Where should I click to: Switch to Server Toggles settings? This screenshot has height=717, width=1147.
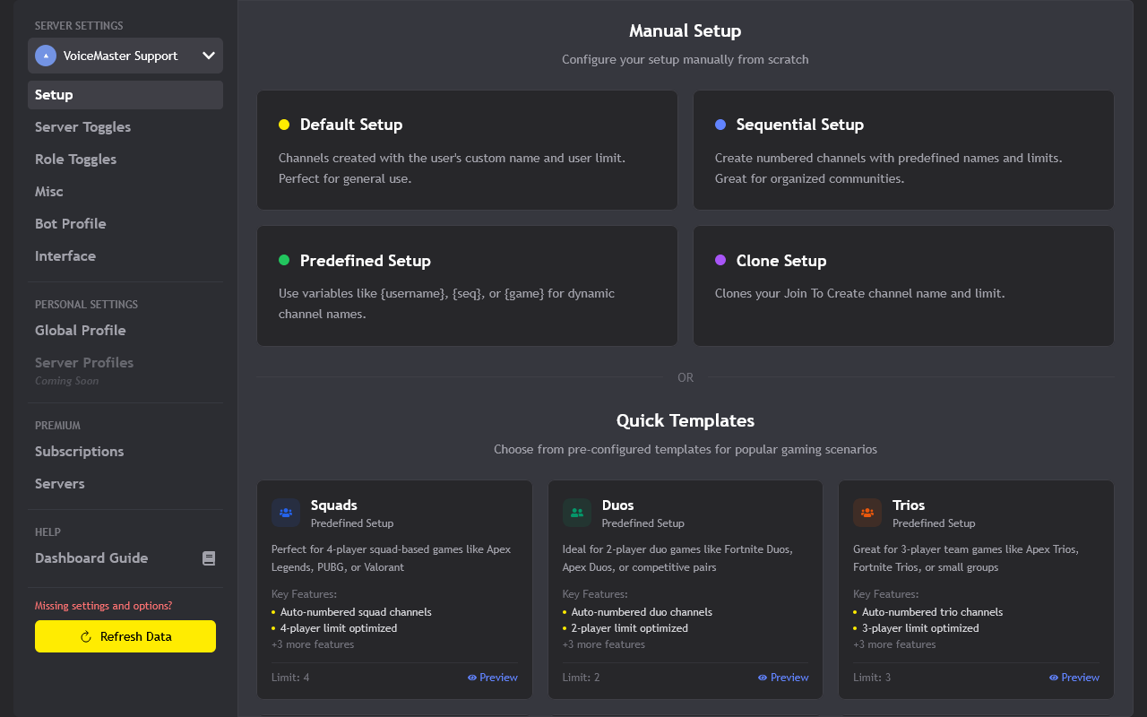(82, 126)
